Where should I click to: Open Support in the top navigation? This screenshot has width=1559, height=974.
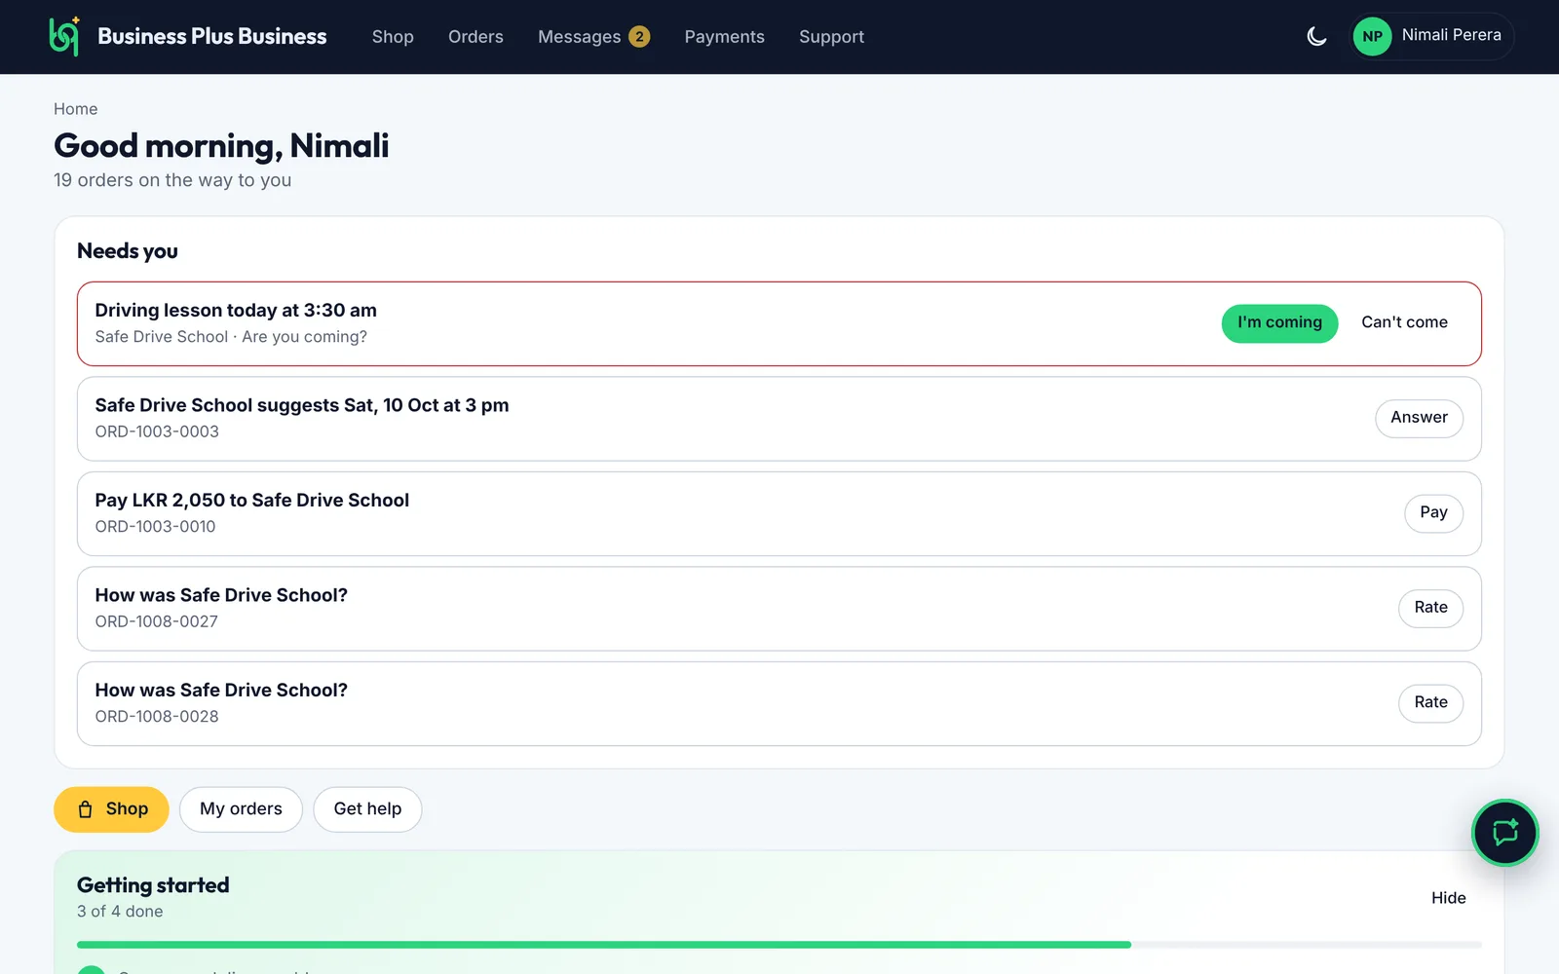pyautogui.click(x=831, y=37)
